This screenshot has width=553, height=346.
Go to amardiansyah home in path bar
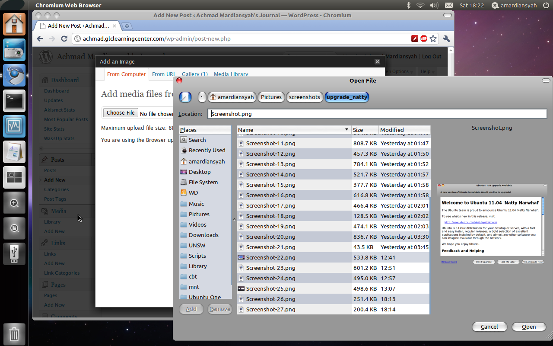point(232,97)
